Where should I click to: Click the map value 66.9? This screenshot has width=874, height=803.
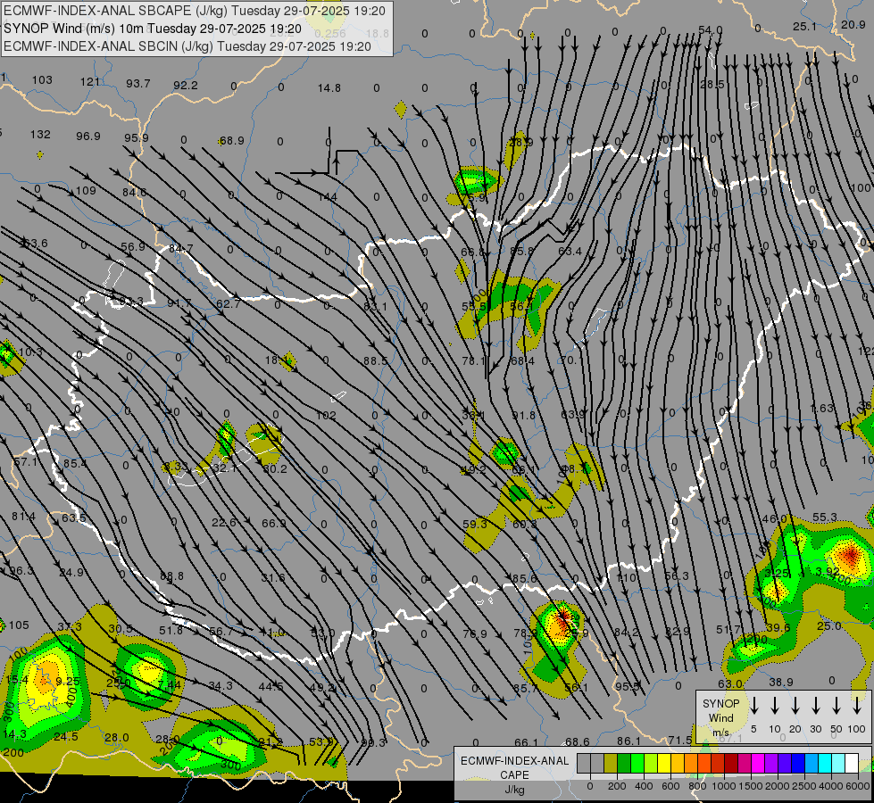click(x=274, y=524)
